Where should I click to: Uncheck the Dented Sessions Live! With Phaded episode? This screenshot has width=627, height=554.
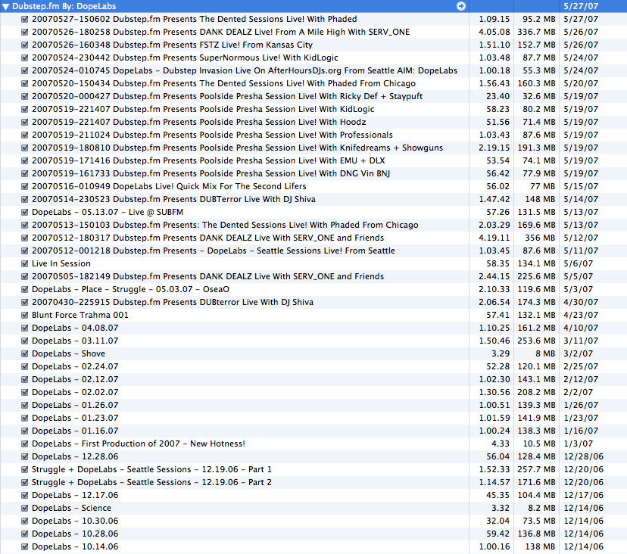24,19
